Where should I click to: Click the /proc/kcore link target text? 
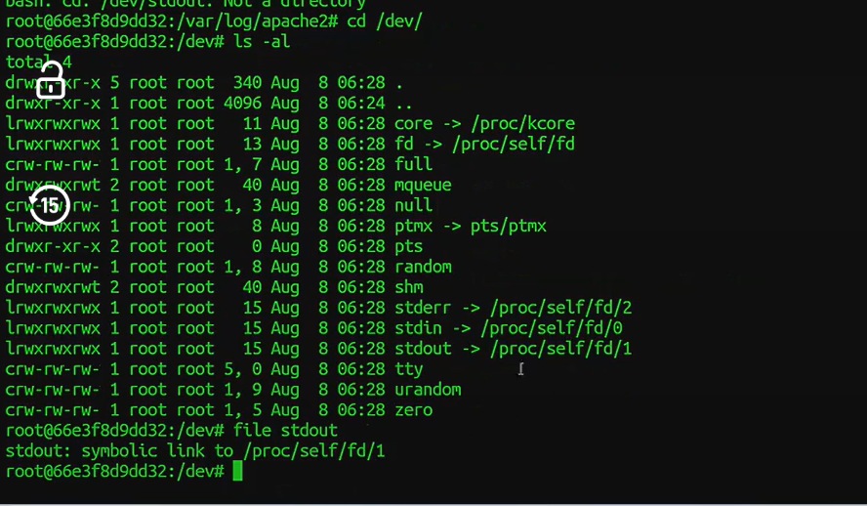522,123
